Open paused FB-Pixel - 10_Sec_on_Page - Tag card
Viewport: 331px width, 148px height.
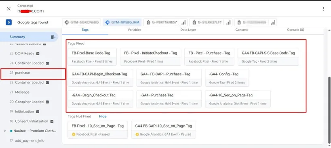point(98,130)
